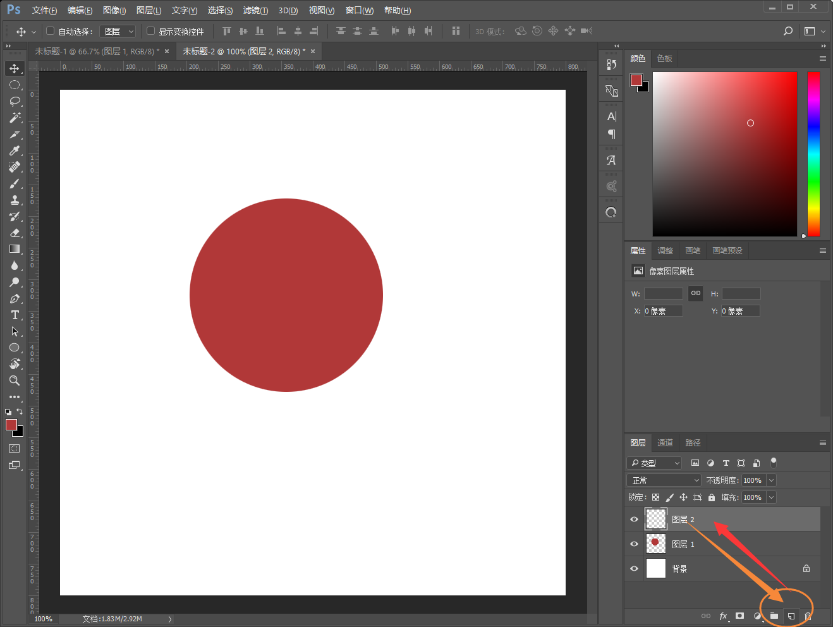Select the Clone Stamp tool
833x627 pixels.
point(15,200)
